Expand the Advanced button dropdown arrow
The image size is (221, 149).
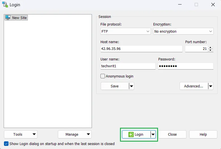click(211, 86)
